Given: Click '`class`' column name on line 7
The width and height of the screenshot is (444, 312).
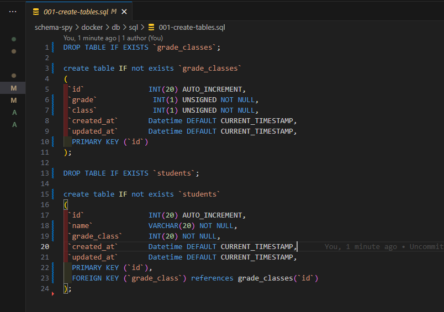Looking at the screenshot, I should (x=82, y=110).
